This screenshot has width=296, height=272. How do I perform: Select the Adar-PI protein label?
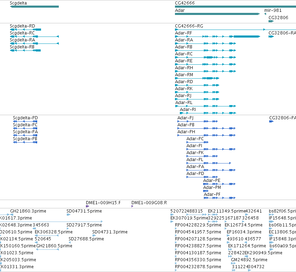coord(194,146)
